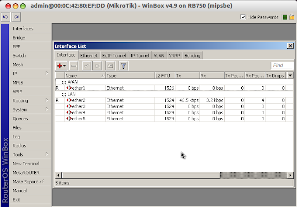Image resolution: width=297 pixels, height=207 pixels.
Task: Click the Redo arrow button
Action: pos(16,17)
